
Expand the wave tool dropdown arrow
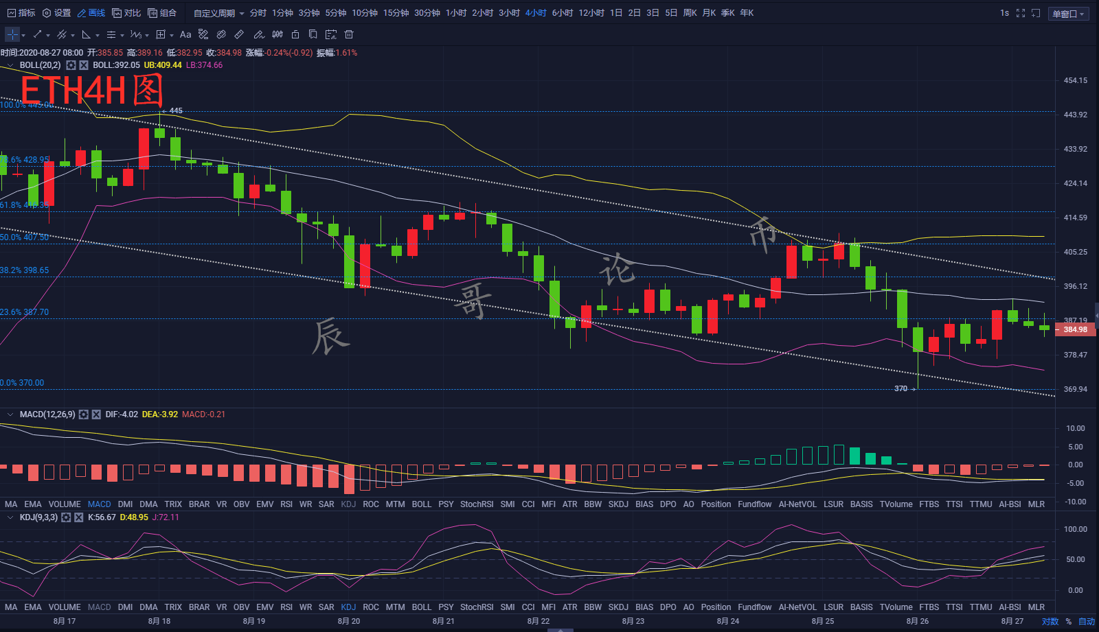pyautogui.click(x=147, y=35)
